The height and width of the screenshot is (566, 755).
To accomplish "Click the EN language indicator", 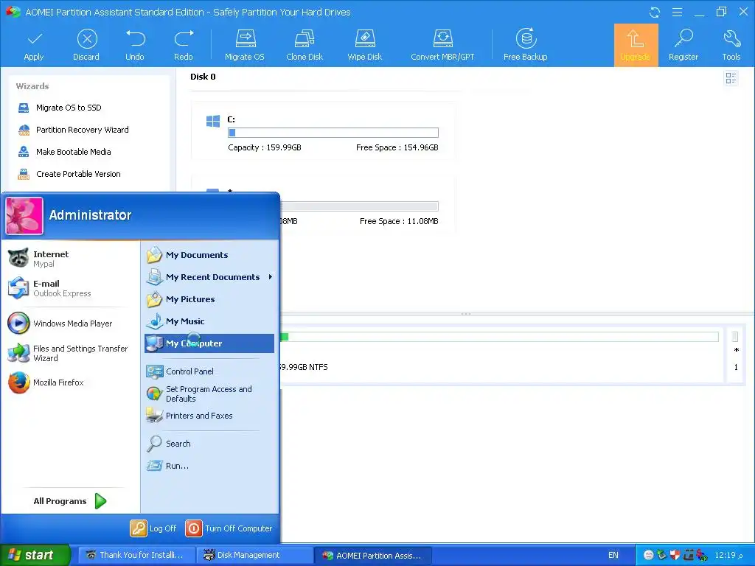I will coord(613,556).
